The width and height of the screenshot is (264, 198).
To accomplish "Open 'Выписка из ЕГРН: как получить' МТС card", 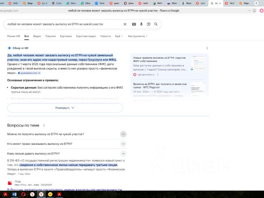I will (x=160, y=85).
